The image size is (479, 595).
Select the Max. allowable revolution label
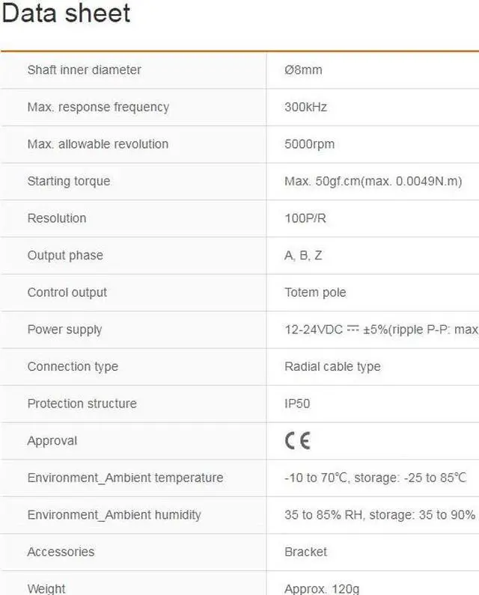pos(97,144)
